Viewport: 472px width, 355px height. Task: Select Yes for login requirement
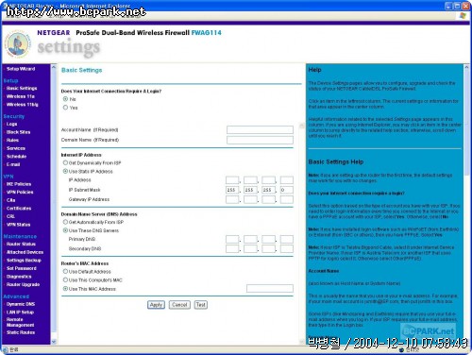click(x=65, y=108)
